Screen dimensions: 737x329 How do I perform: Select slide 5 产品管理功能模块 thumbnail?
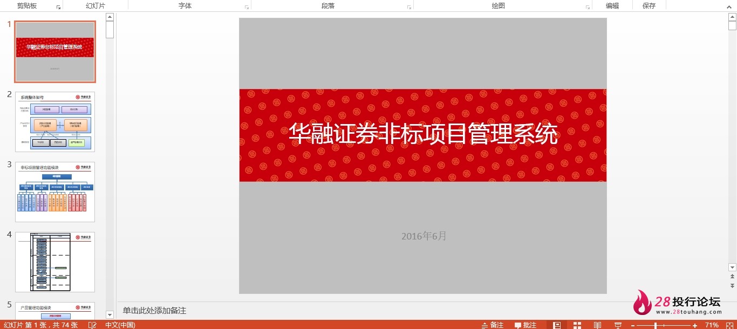tap(55, 311)
